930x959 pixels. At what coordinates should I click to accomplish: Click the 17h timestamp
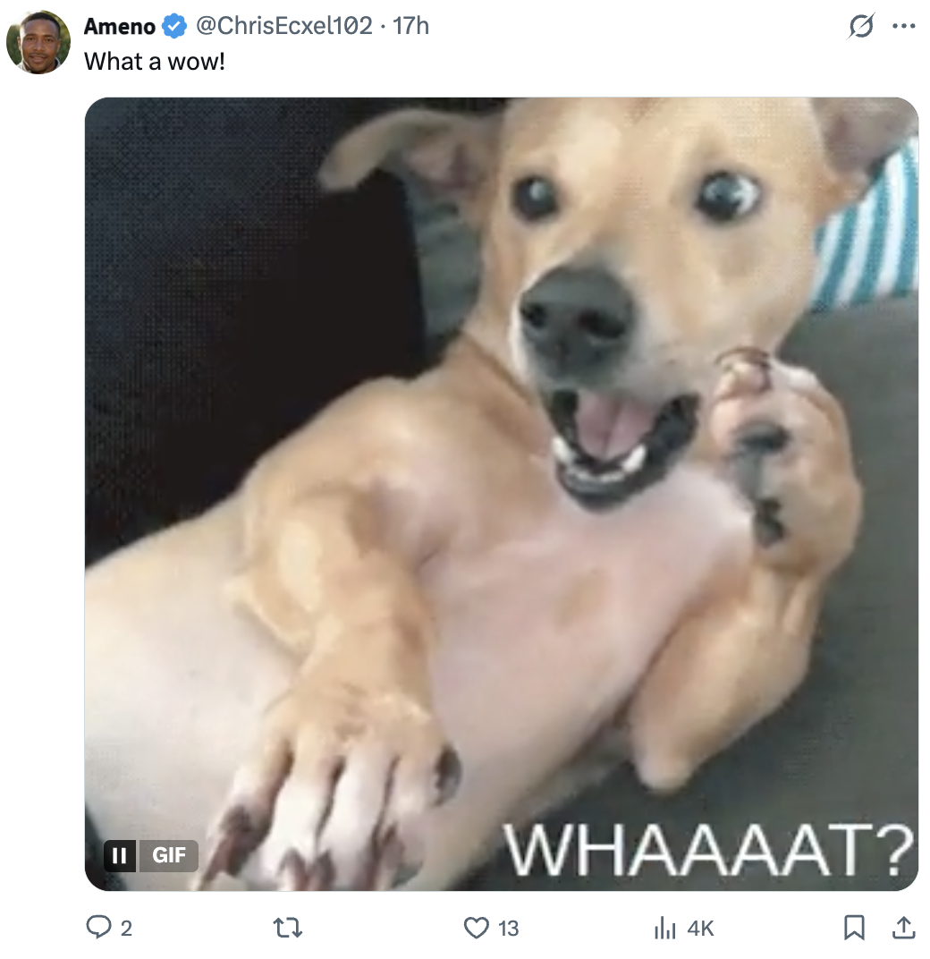tap(410, 26)
